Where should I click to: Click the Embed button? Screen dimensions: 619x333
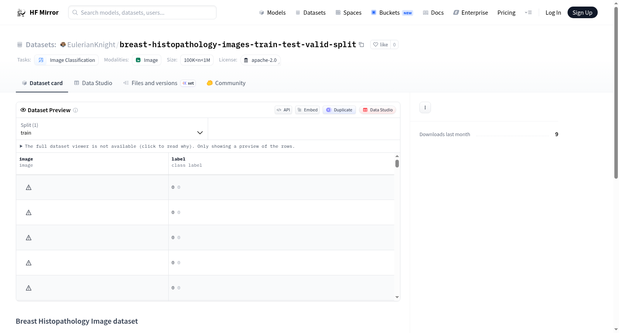pos(308,110)
